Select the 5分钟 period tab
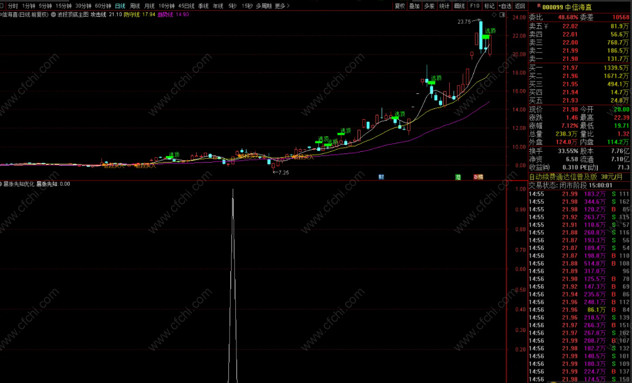 (x=45, y=6)
